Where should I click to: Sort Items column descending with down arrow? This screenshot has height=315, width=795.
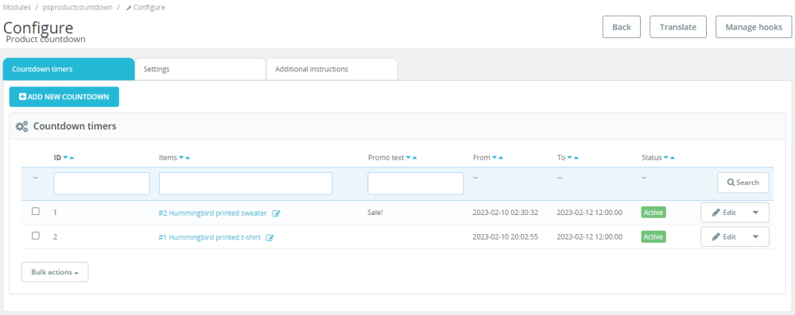click(181, 158)
